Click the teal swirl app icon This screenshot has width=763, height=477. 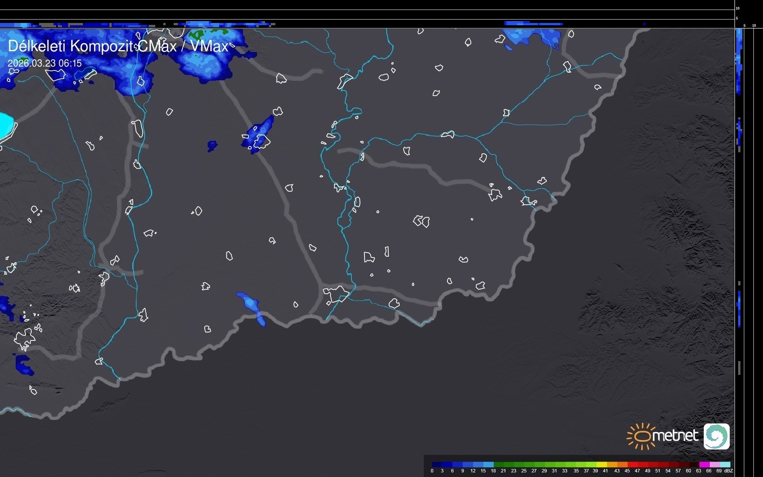pyautogui.click(x=716, y=436)
